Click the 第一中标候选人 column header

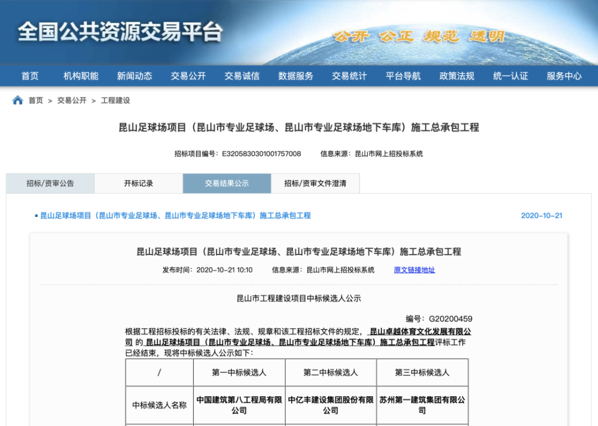(239, 372)
